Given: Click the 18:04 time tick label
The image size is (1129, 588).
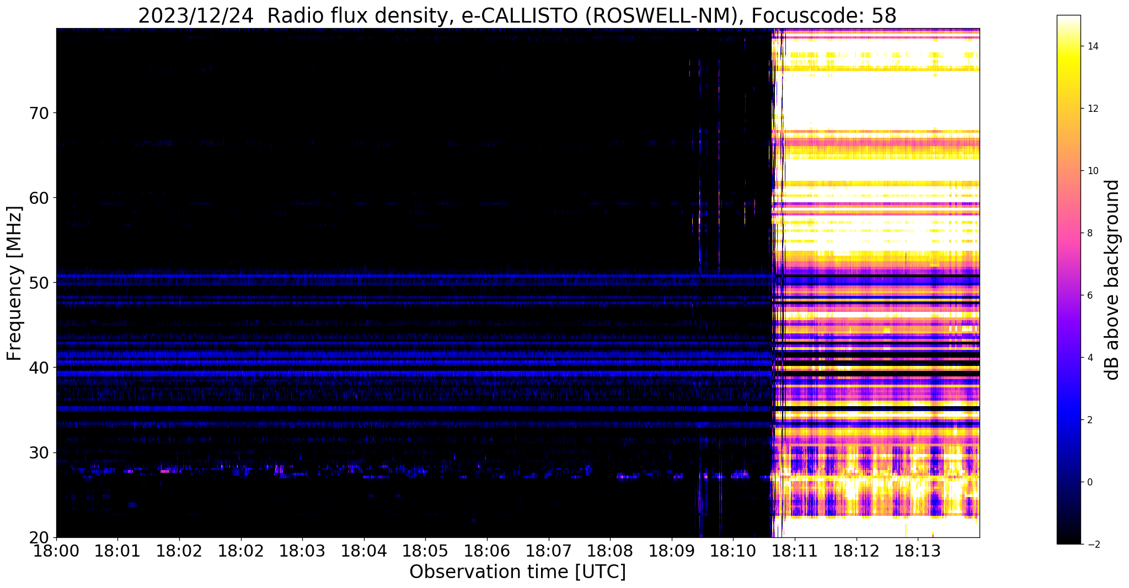Looking at the screenshot, I should click(363, 551).
